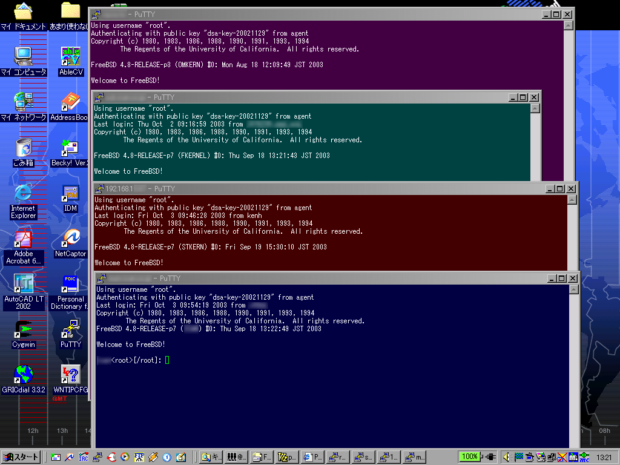Switch to the taskbar button labeled 'キ...'
This screenshot has height=465, width=620.
(211, 457)
